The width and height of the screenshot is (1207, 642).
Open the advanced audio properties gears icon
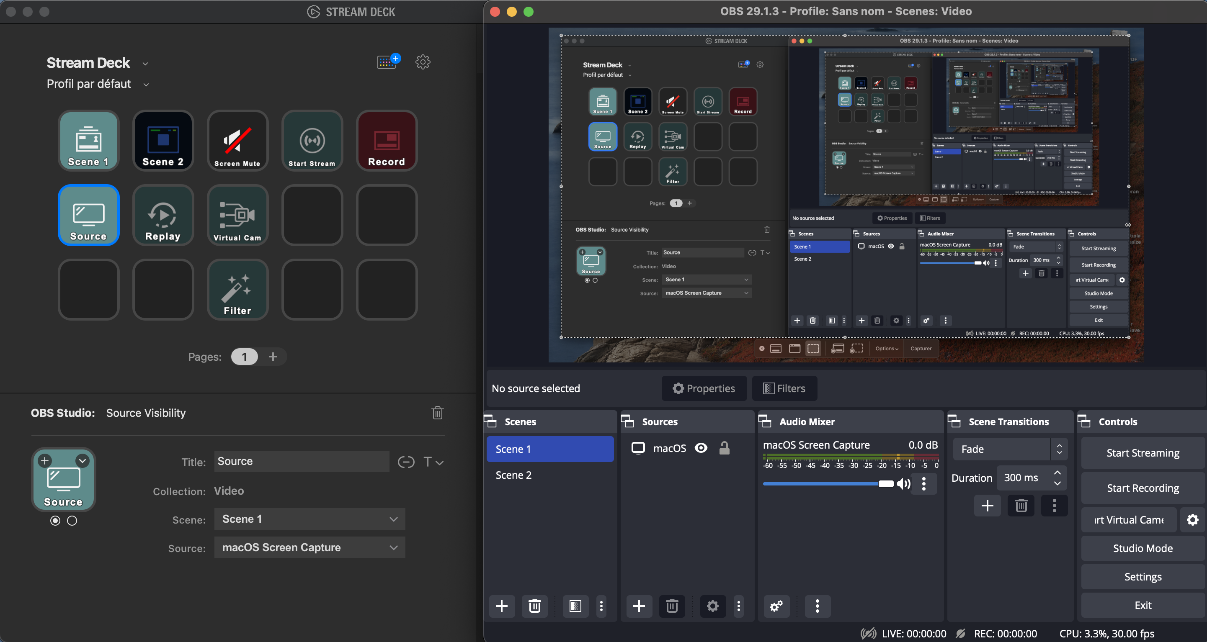pos(776,606)
